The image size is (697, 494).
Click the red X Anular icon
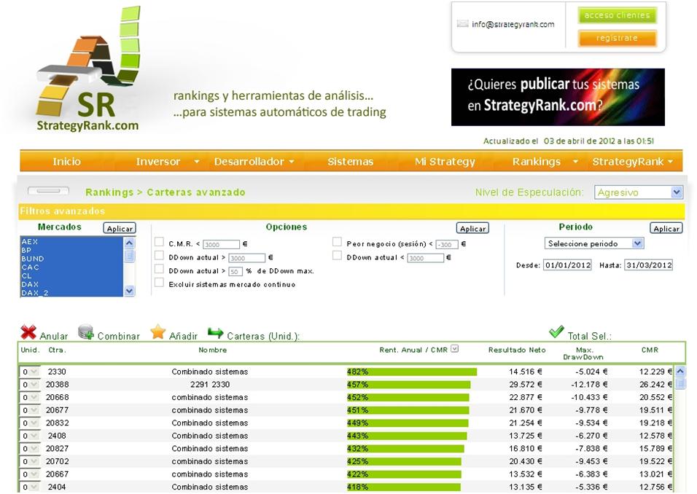pos(28,332)
